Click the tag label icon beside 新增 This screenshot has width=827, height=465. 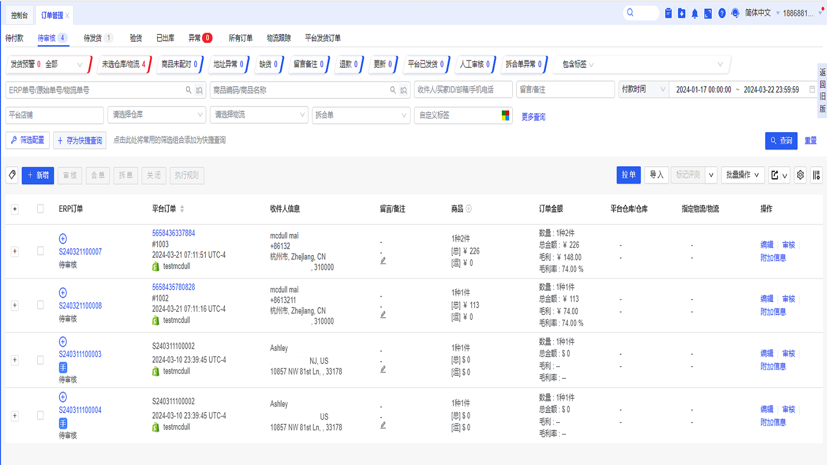[x=12, y=175]
